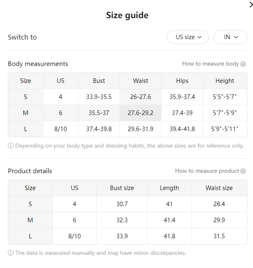This screenshot has width=253, height=268.
Task: Open the How to measure product link
Action: pyautogui.click(x=207, y=171)
